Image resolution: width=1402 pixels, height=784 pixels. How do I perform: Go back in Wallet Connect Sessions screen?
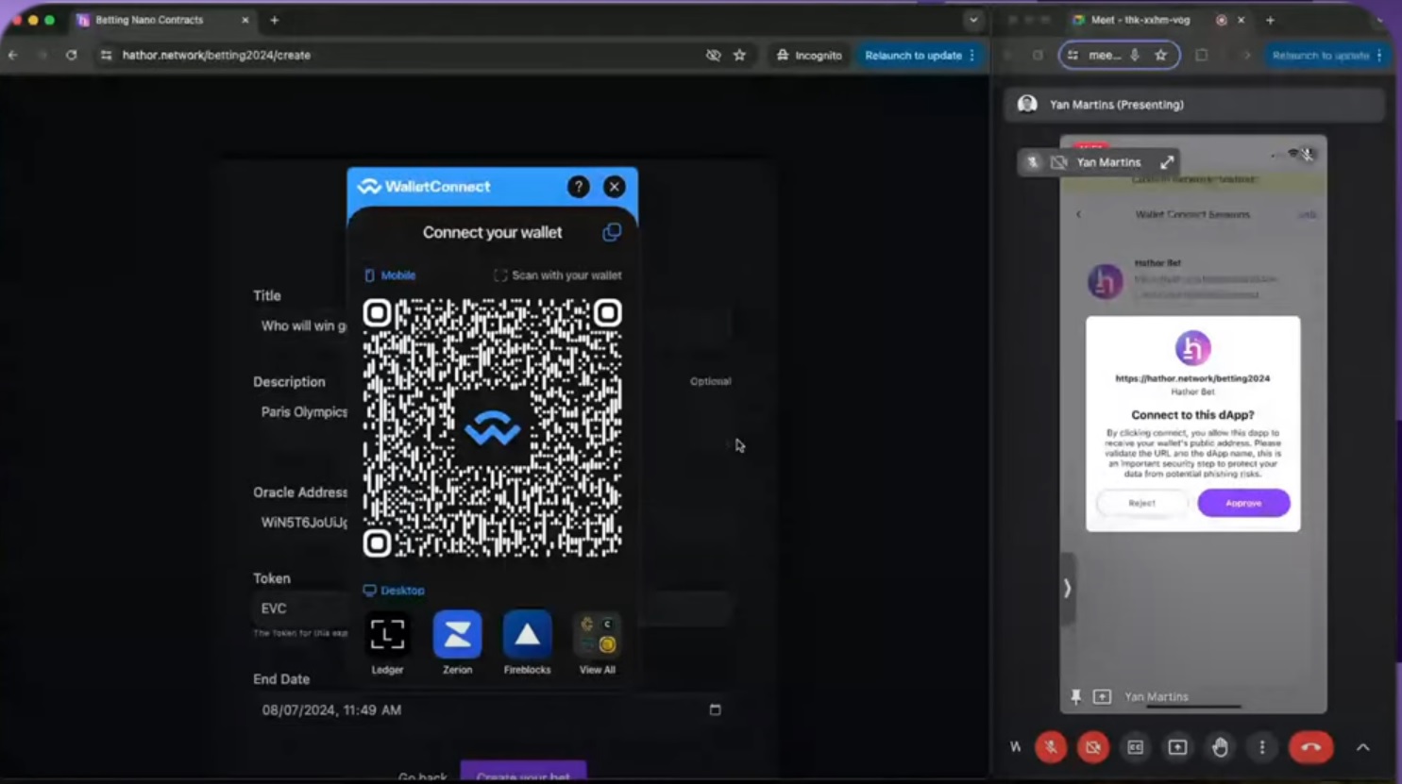(1079, 214)
